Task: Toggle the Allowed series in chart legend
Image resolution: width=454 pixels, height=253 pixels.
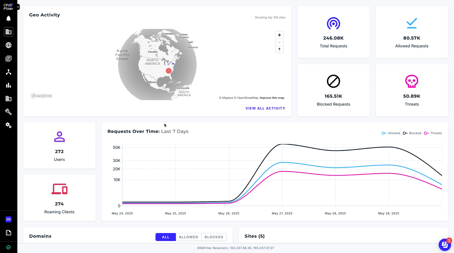Action: point(391,133)
